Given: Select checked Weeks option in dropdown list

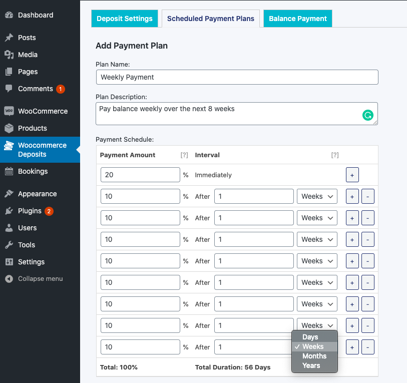Looking at the screenshot, I should (x=314, y=346).
